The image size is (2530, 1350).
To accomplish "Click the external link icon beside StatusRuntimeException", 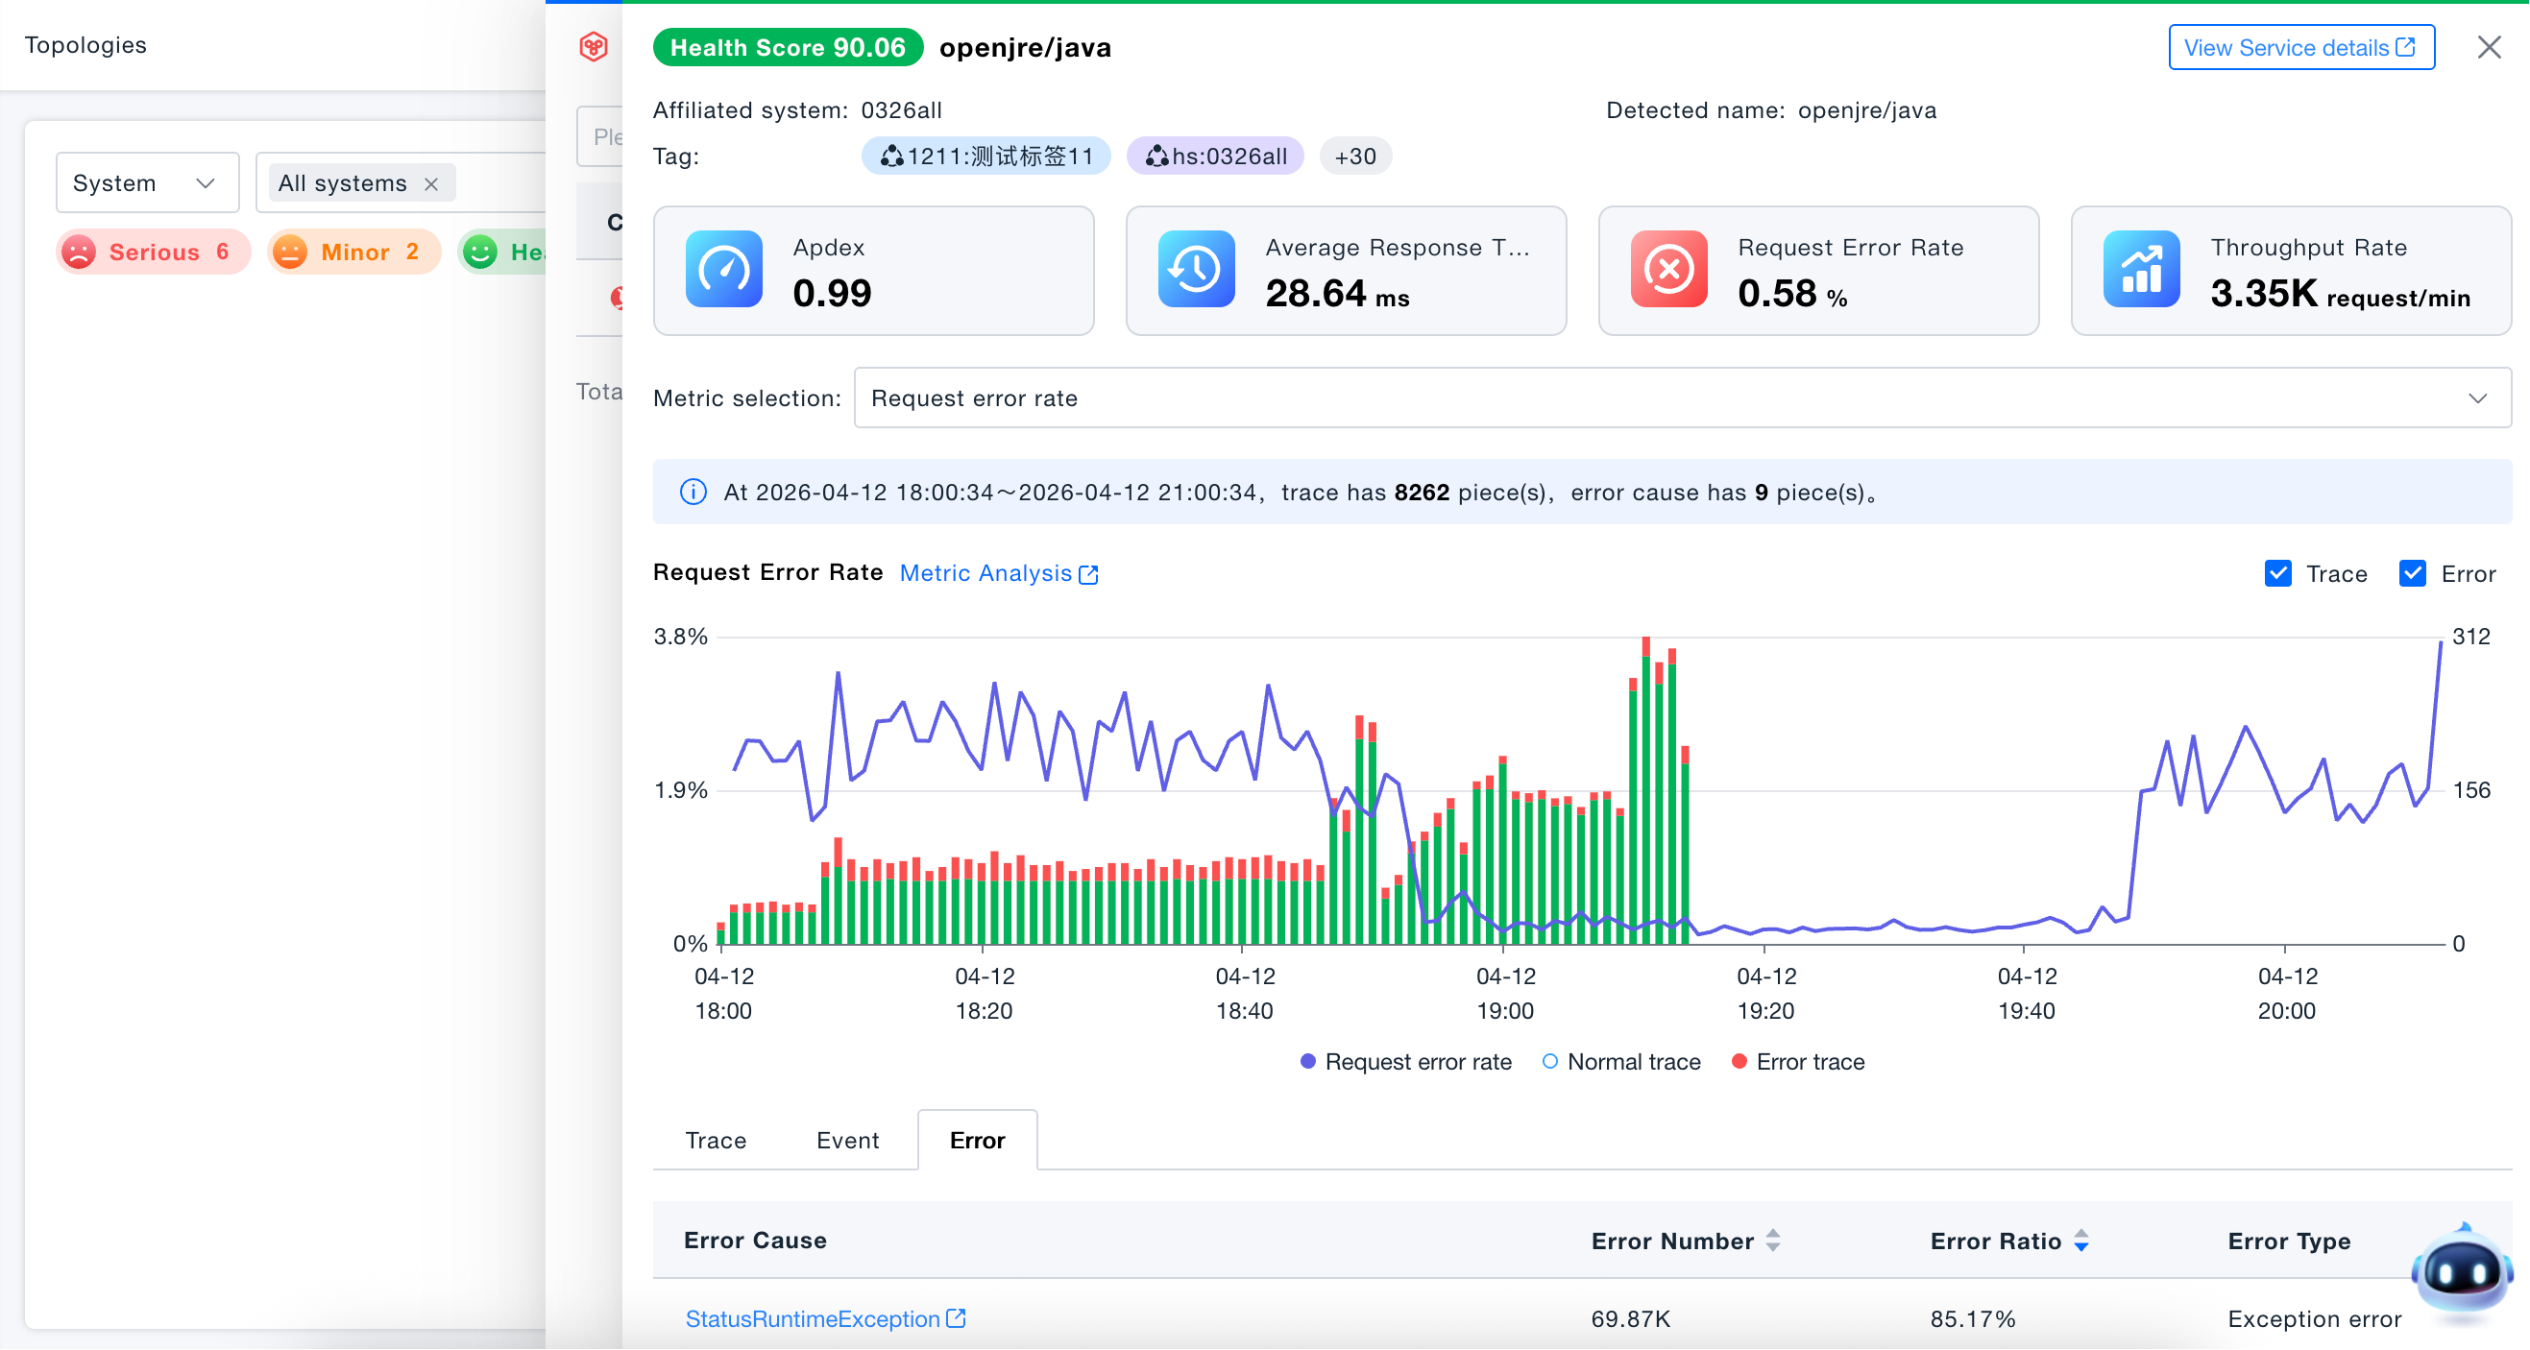I will click(x=956, y=1318).
